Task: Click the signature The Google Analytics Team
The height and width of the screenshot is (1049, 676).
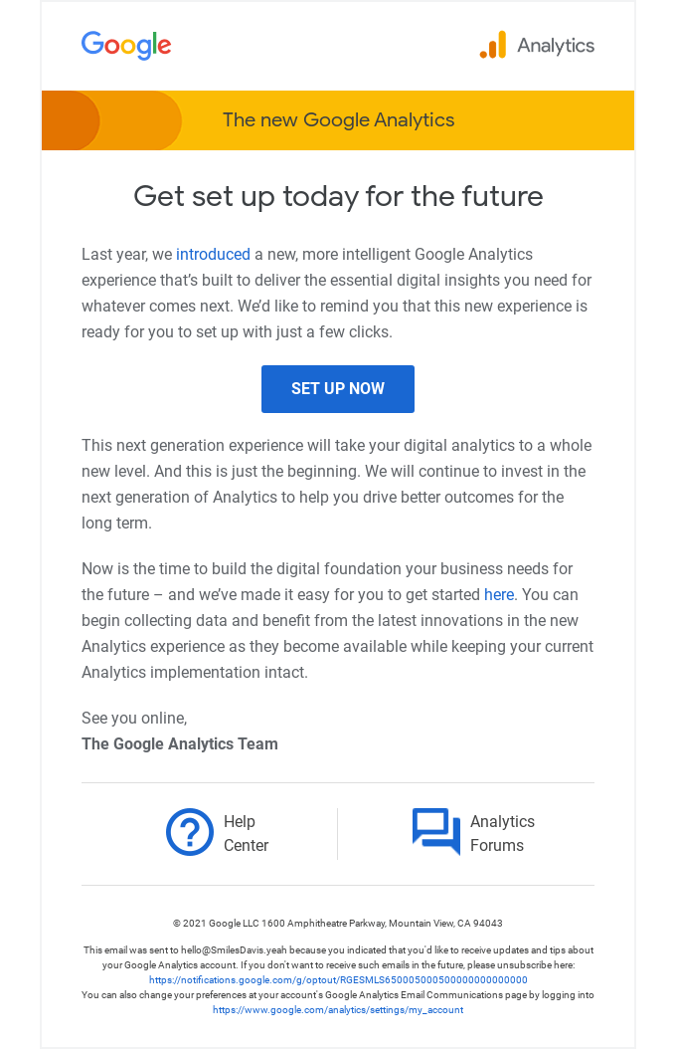Action: point(180,743)
